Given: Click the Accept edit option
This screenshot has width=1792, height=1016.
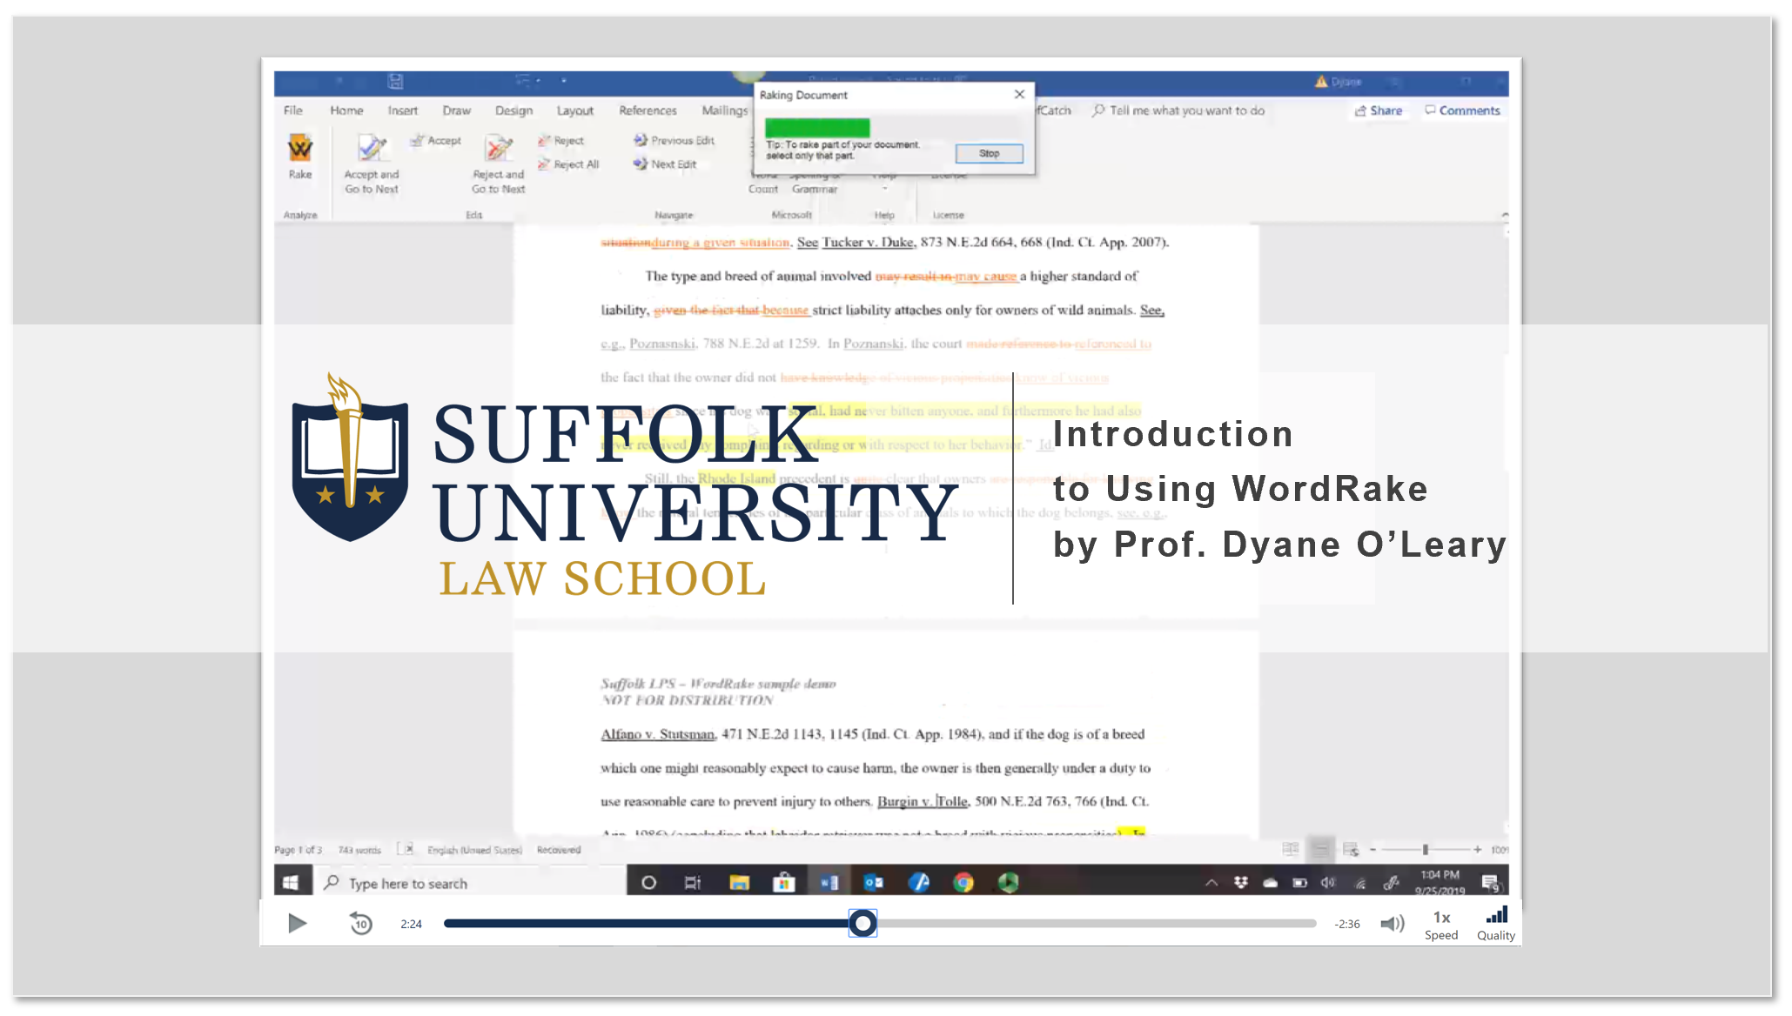Looking at the screenshot, I should point(437,140).
